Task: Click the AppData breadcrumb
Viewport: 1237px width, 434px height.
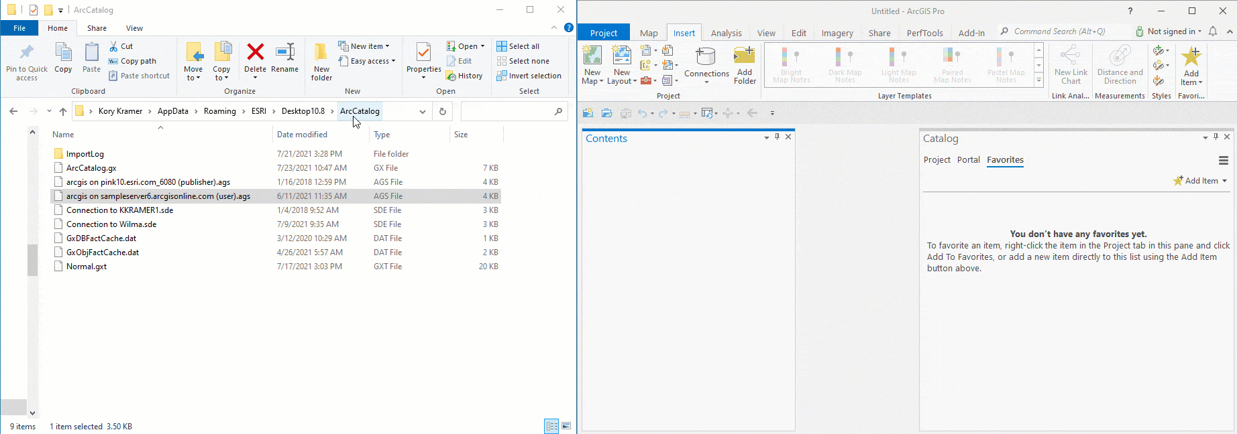Action: pos(173,111)
